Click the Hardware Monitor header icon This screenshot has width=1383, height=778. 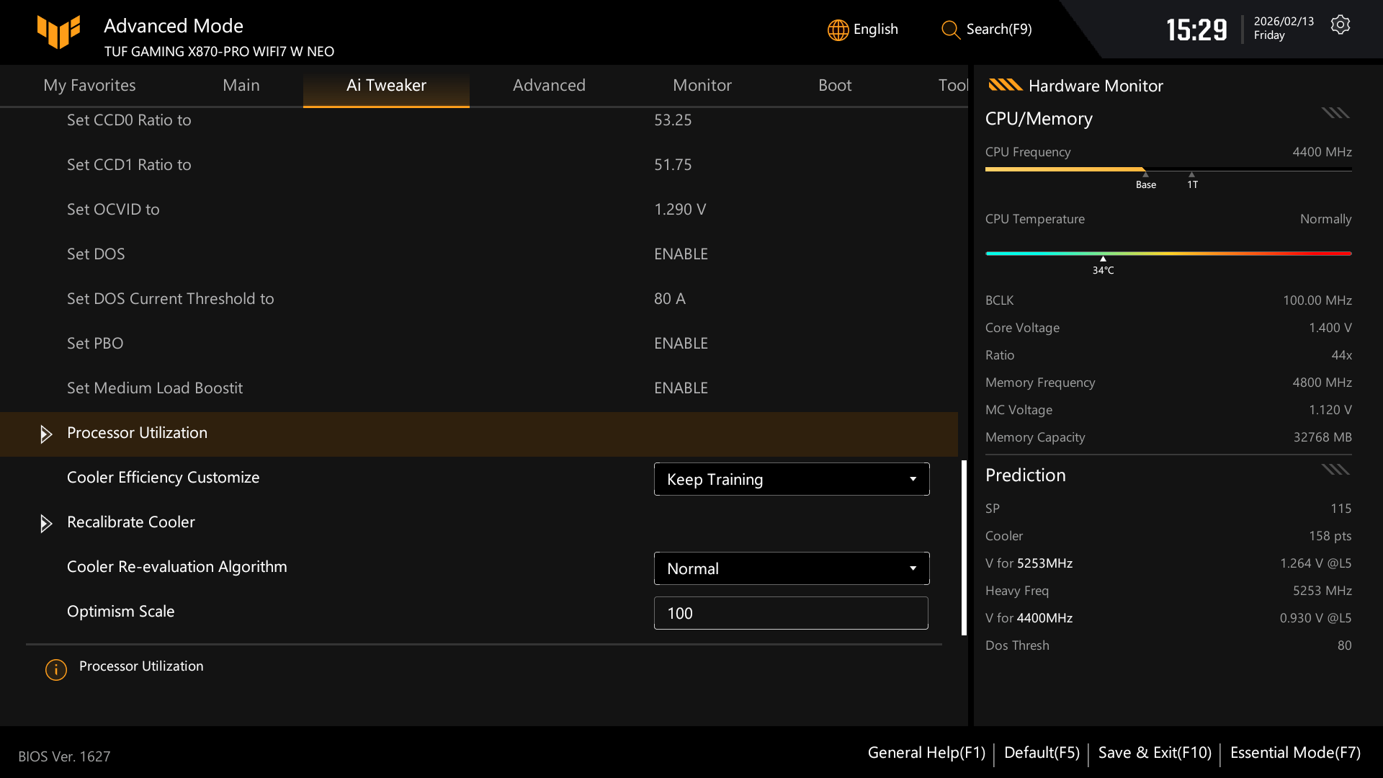point(1006,85)
